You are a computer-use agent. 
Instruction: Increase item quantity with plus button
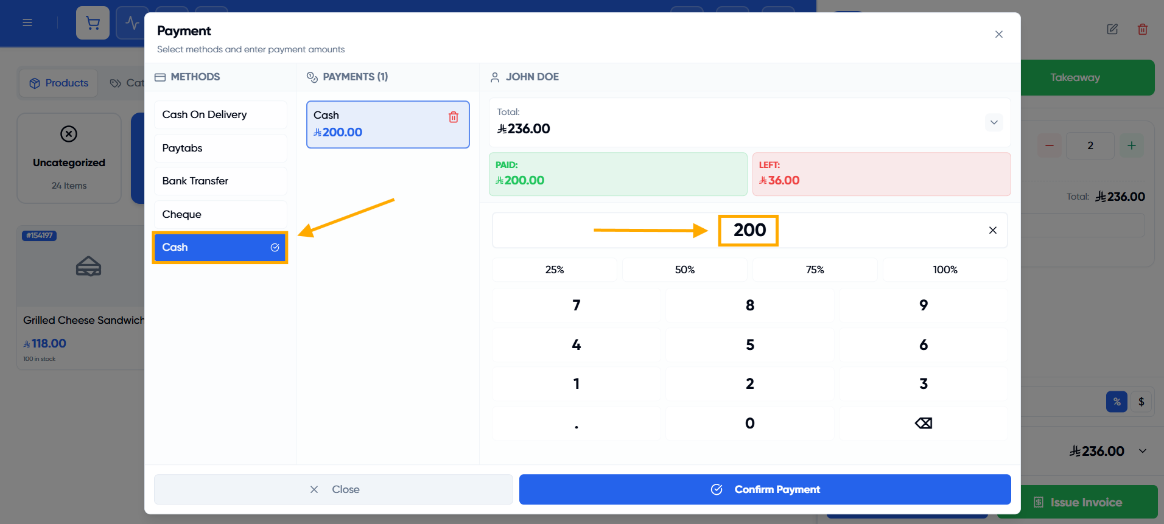click(1132, 145)
